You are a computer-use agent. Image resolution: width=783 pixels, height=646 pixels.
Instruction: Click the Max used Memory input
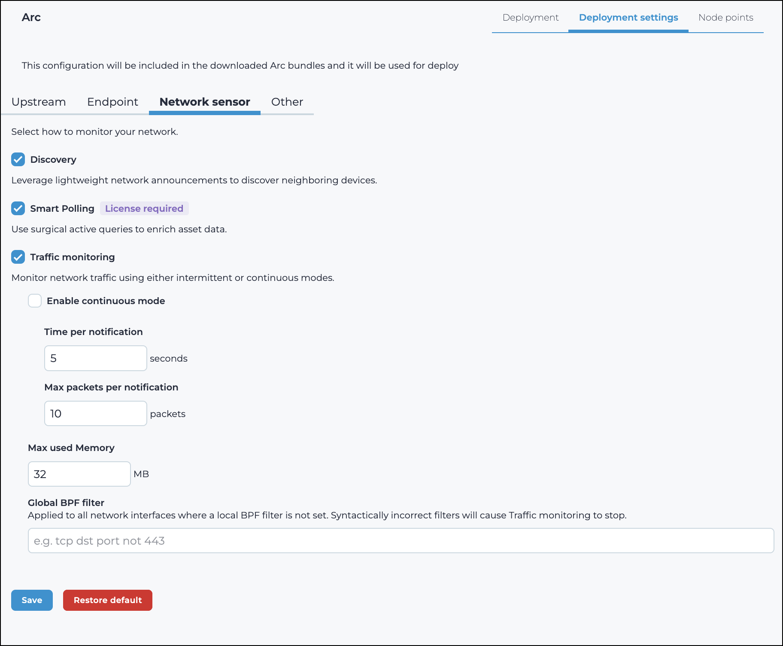click(x=79, y=474)
